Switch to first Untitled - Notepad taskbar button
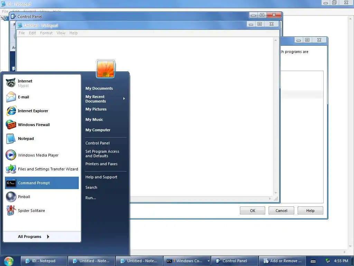354x266 pixels. 92,261
